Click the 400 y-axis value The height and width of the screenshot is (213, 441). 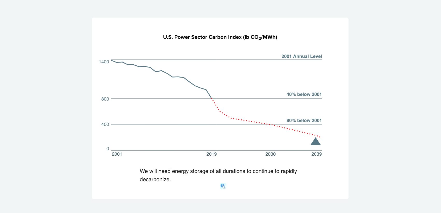point(105,124)
